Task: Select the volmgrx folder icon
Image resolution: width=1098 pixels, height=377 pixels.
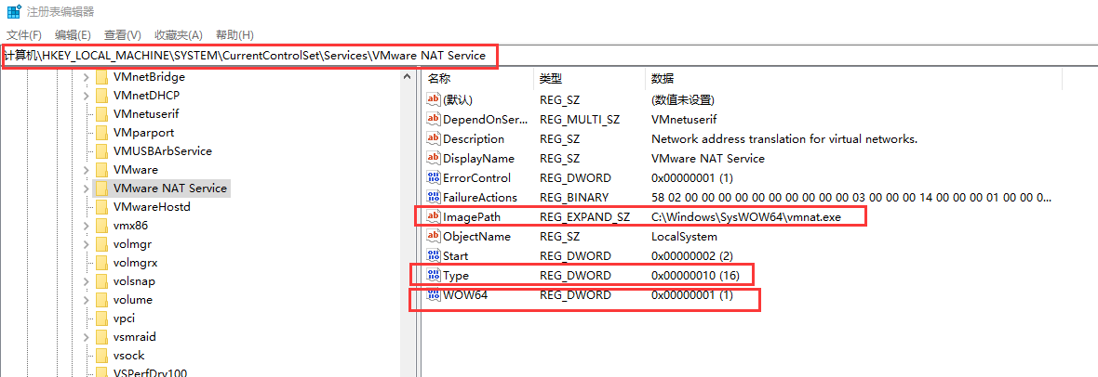Action: [x=100, y=262]
